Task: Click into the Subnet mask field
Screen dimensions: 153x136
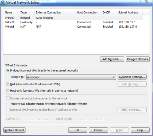Action: click(x=89, y=119)
